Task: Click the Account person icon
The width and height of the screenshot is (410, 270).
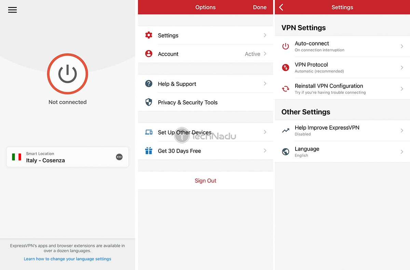Action: (149, 54)
